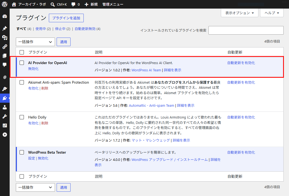Image resolution: width=289 pixels, height=196 pixels.
Task: Open Comments sidebar speech-bubble icon
Action: (x=5, y=65)
